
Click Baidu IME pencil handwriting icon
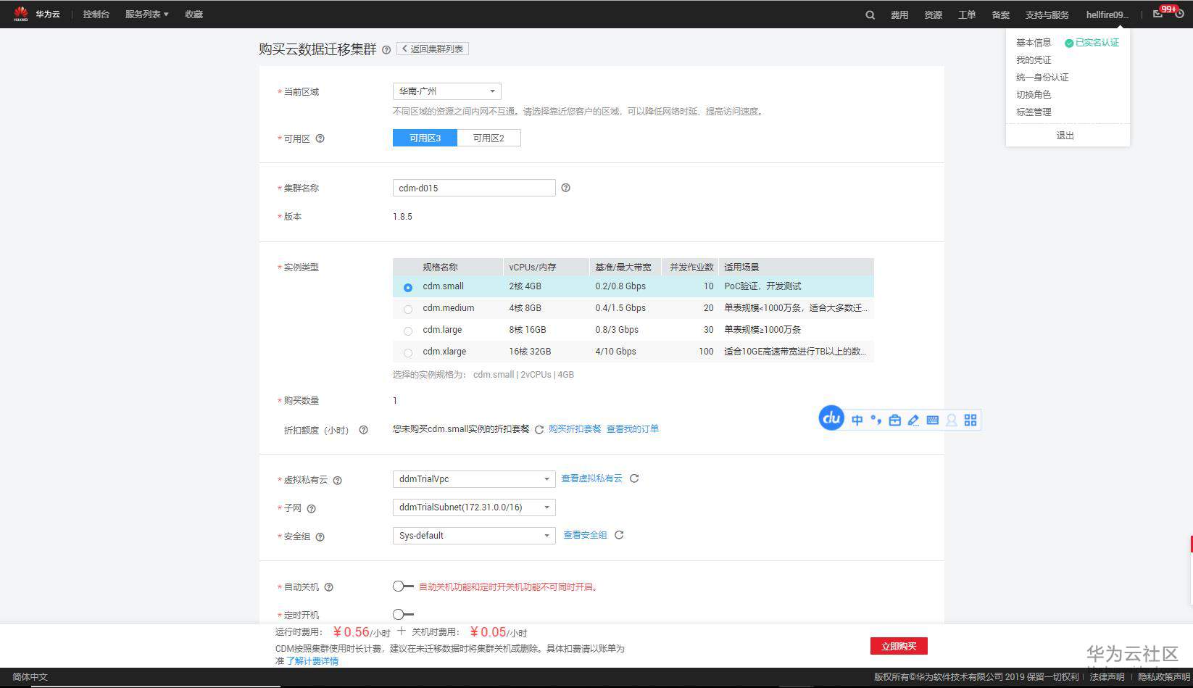click(x=914, y=420)
